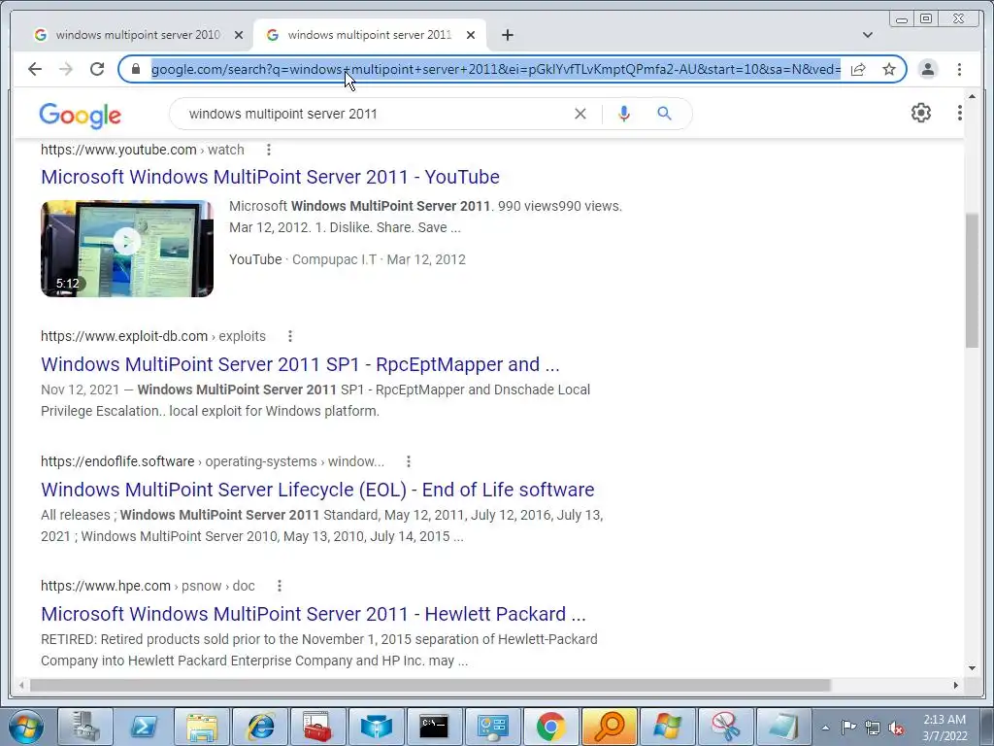This screenshot has height=746, width=994.
Task: Click the https://www.youtube.com › watch URL text
Action: click(142, 150)
